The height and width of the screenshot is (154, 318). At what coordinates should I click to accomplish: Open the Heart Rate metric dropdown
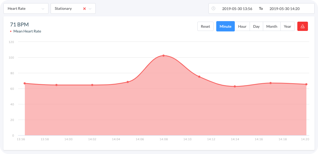point(26,8)
